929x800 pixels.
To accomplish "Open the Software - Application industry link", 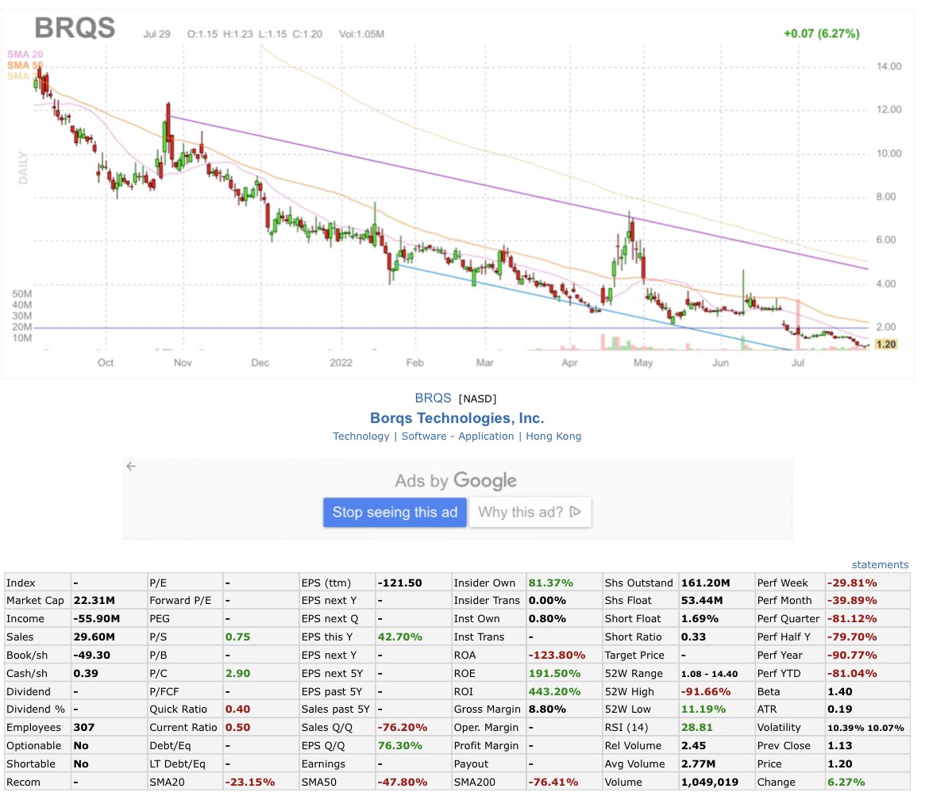I will pyautogui.click(x=457, y=437).
